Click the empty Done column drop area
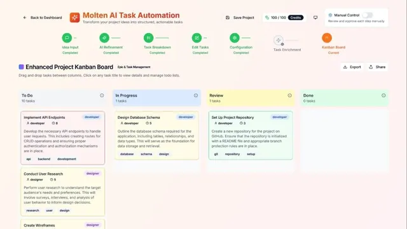Viewport: 407px width, 229px height. pos(345,140)
